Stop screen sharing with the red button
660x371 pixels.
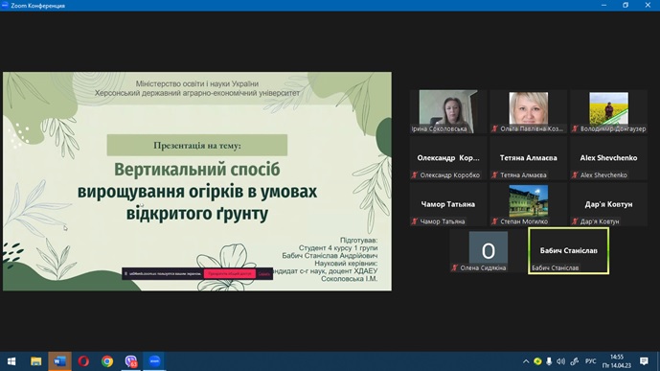(230, 274)
